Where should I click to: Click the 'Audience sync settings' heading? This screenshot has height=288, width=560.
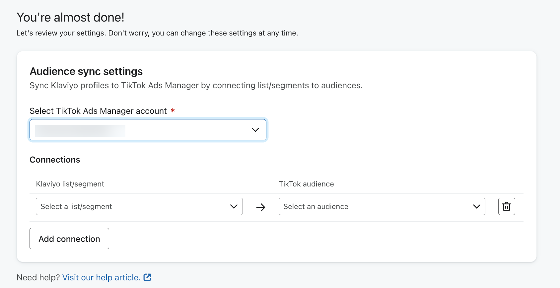coord(86,71)
